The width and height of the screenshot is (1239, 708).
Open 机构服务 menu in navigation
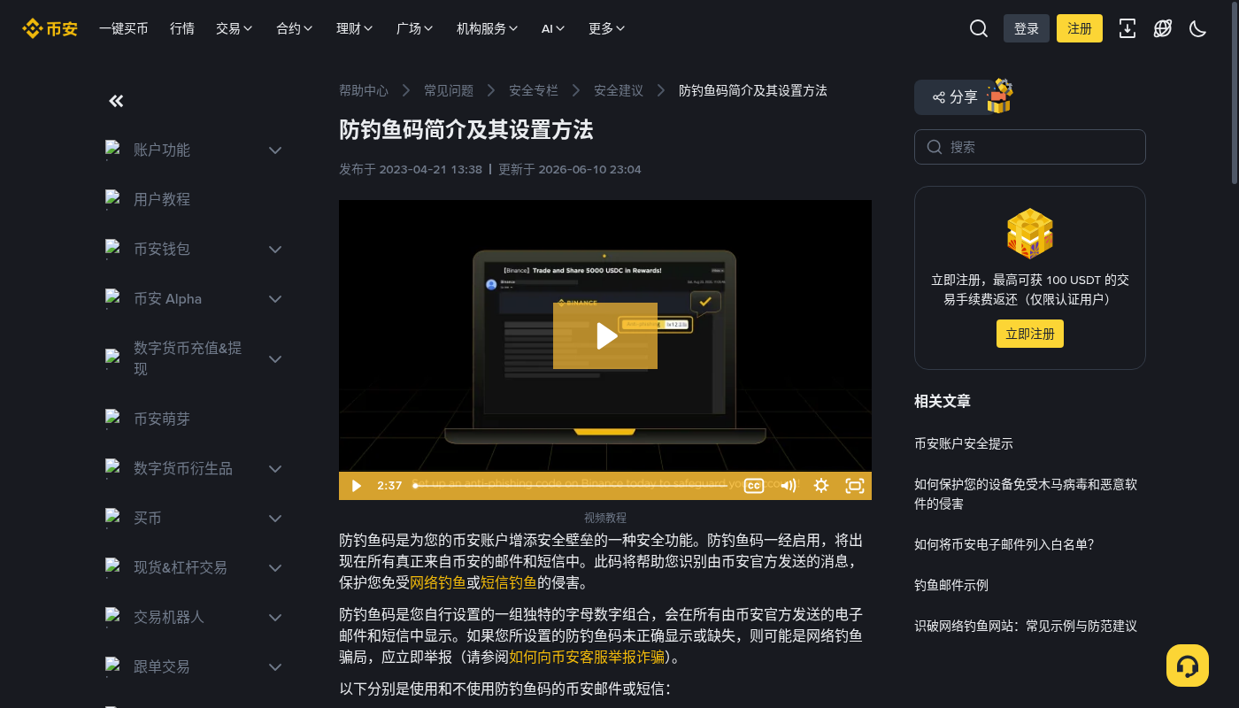coord(488,28)
